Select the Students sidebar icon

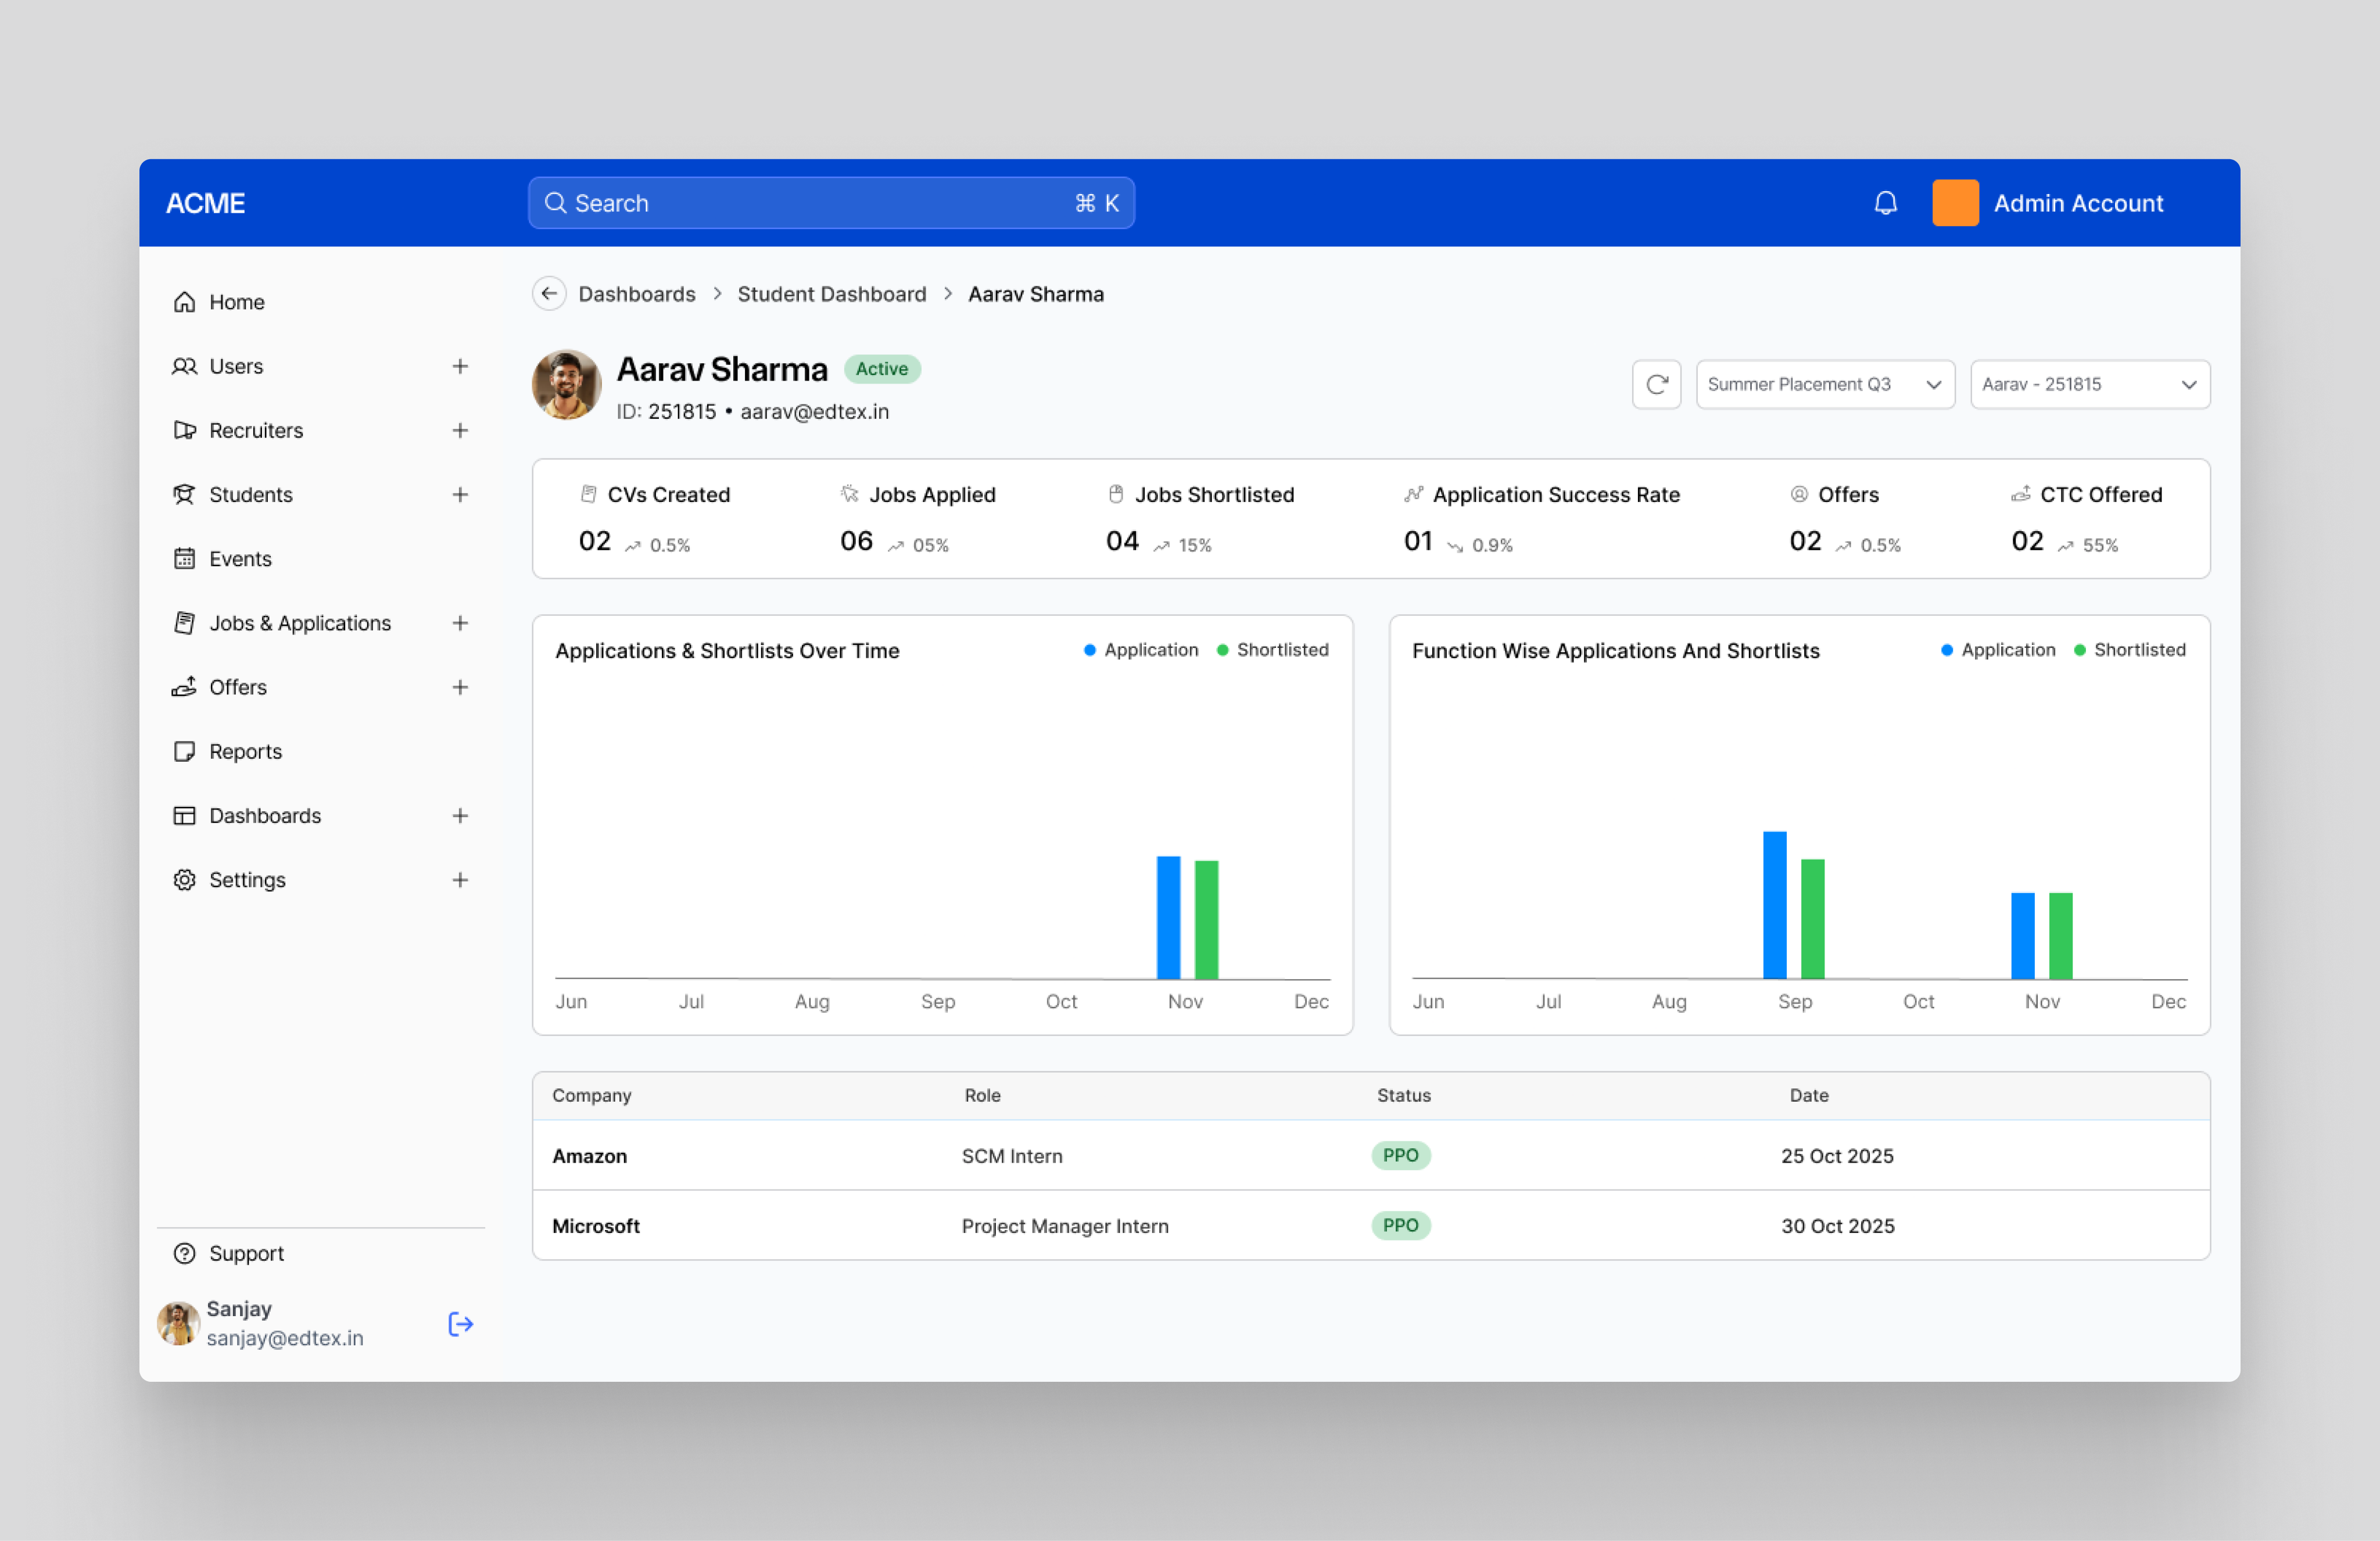point(185,494)
